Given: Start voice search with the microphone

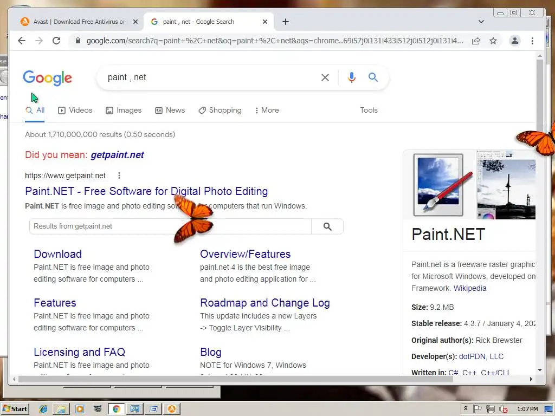Looking at the screenshot, I should point(351,77).
